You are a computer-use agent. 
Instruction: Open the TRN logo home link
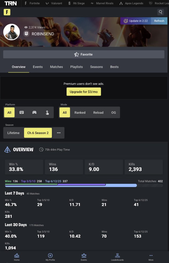[x=11, y=3]
